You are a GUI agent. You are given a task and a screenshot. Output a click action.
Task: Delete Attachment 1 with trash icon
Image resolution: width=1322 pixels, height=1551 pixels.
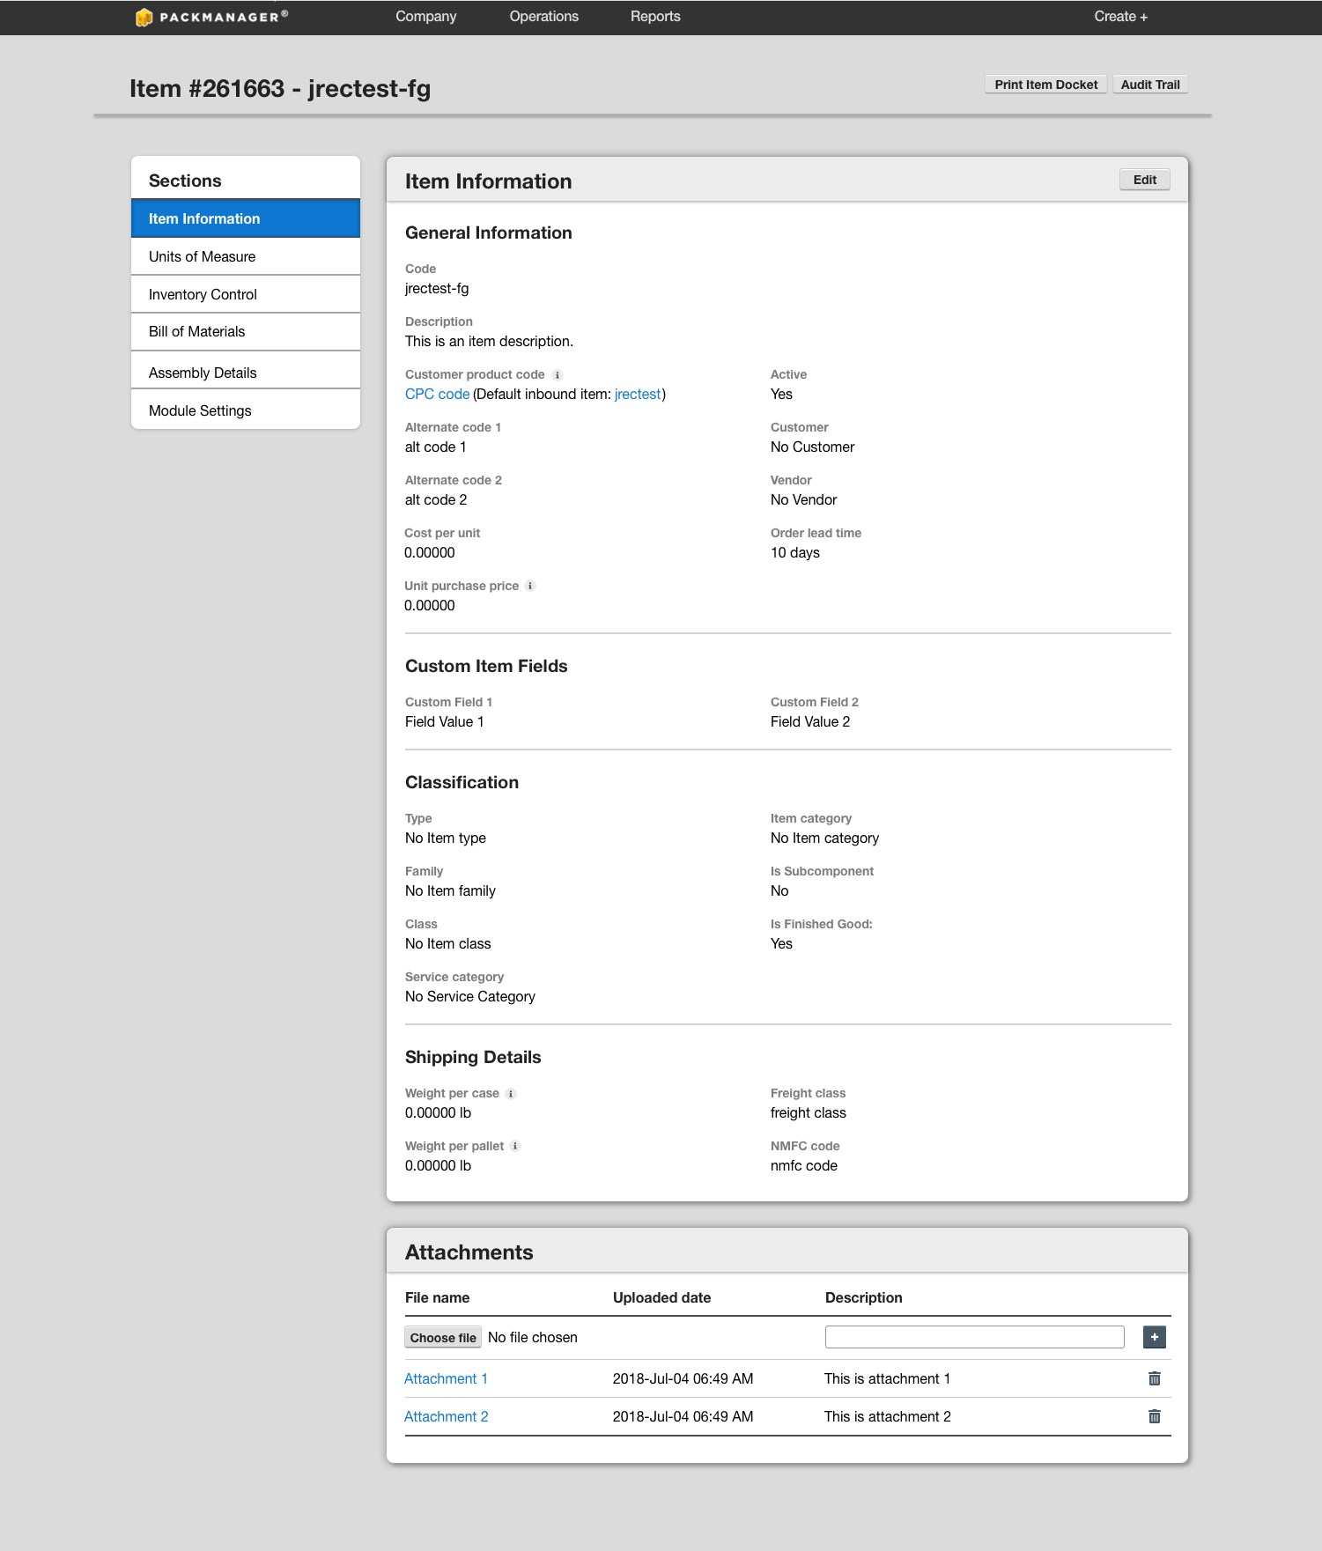[x=1155, y=1378]
